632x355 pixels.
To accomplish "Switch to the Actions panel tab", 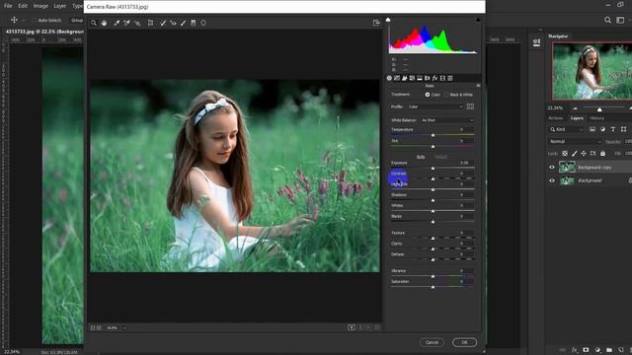I will pyautogui.click(x=555, y=118).
